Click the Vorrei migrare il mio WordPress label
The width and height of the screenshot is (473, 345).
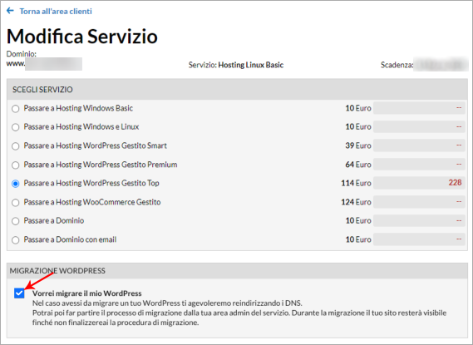(x=87, y=293)
